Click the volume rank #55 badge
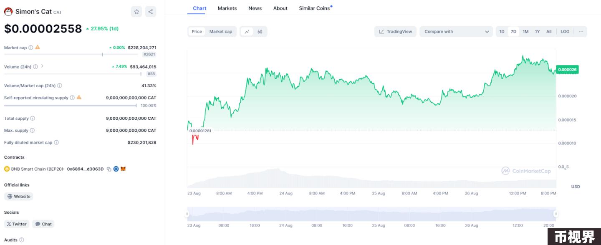Screen dimensions: 601x245 tap(151, 74)
